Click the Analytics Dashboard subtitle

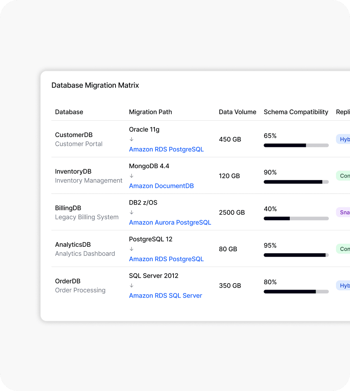85,254
